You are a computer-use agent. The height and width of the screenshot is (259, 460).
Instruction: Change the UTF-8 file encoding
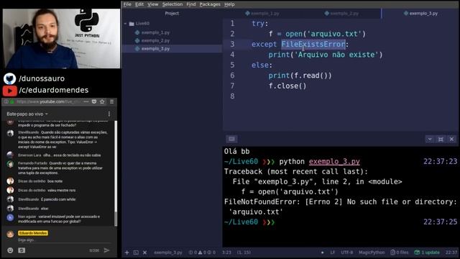pos(347,253)
